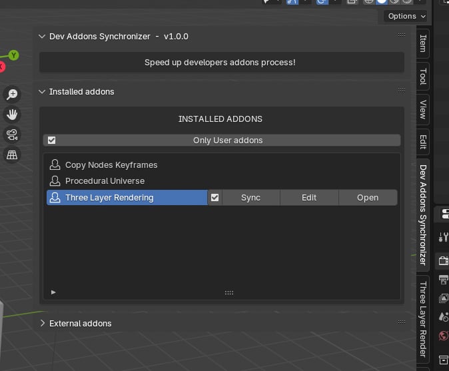The image size is (449, 371).
Task: Click the green Y axis gizmo
Action: click(x=13, y=55)
